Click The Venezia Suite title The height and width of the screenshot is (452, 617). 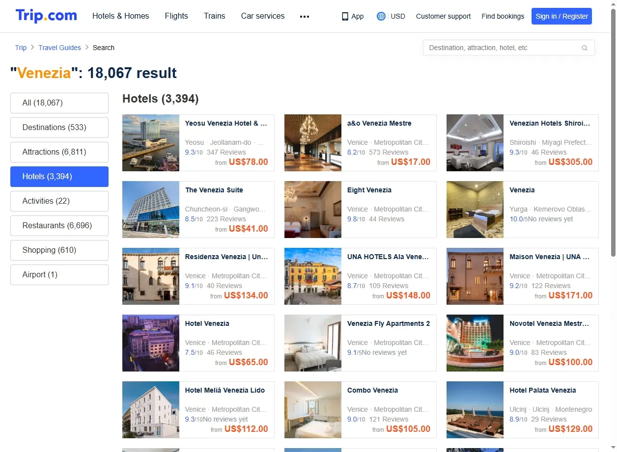tap(214, 190)
